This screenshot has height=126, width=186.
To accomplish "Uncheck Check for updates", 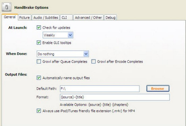I will pos(39,28).
